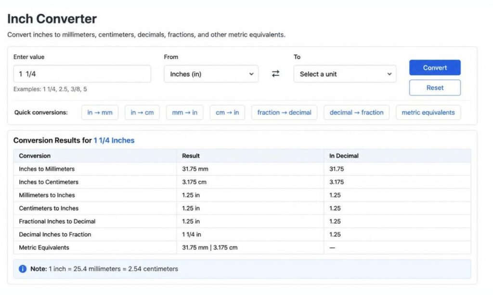Click the decimal value '31.75' in first row
The image size is (493, 295).
click(x=337, y=169)
